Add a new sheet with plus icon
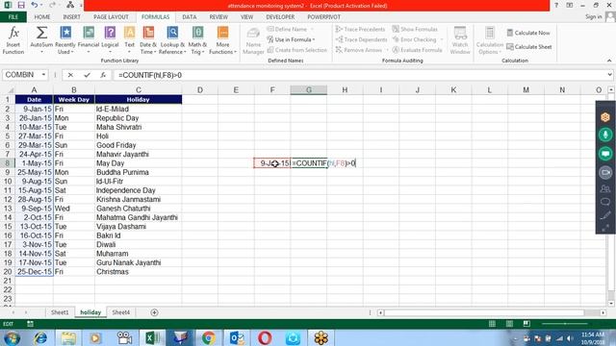This screenshot has width=616, height=346. click(154, 312)
